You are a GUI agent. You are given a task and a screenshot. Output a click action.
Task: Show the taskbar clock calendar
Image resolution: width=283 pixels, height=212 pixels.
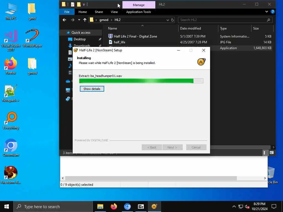[259, 206]
